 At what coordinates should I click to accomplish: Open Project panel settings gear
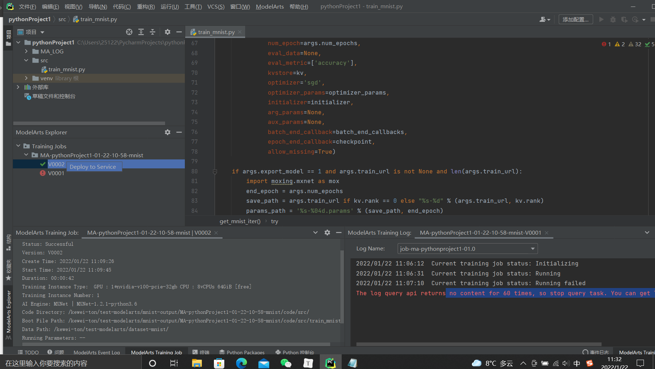tap(168, 32)
